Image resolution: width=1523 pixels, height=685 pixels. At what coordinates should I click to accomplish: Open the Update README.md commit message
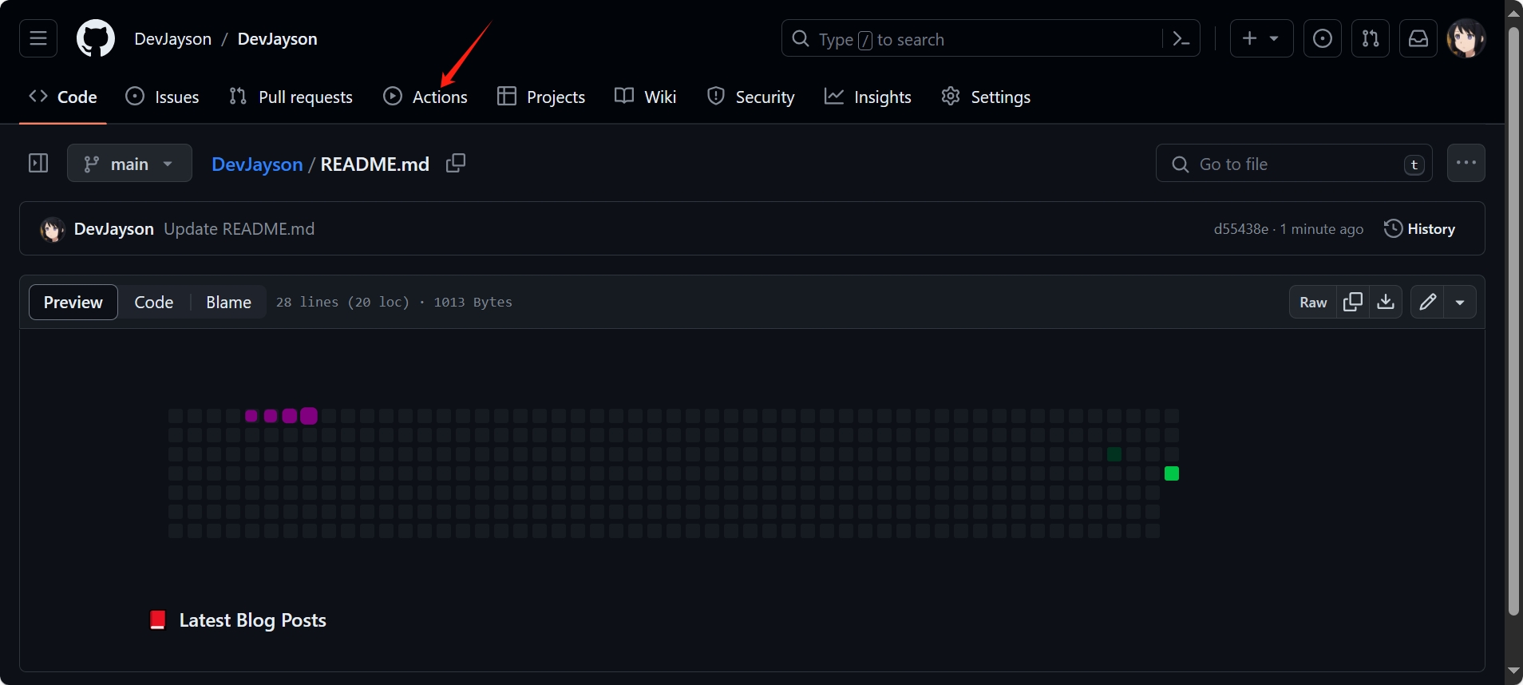tap(239, 229)
